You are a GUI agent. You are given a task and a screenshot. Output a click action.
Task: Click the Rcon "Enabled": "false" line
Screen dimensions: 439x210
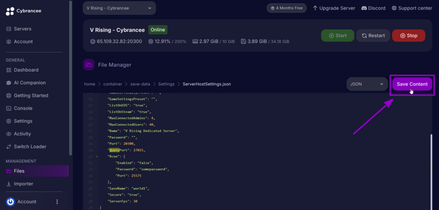tap(134, 163)
